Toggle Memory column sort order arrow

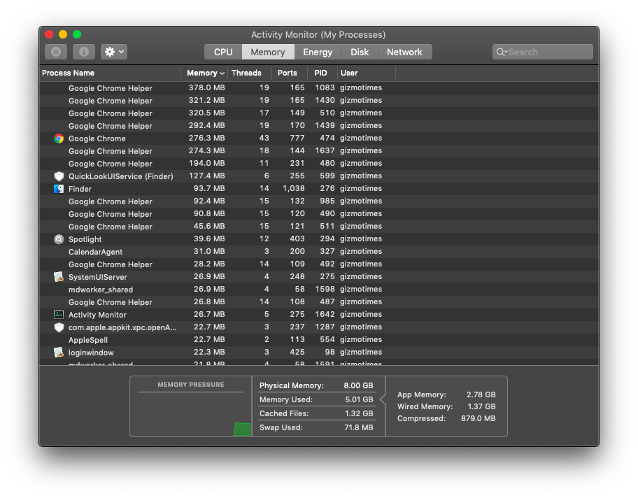(222, 73)
